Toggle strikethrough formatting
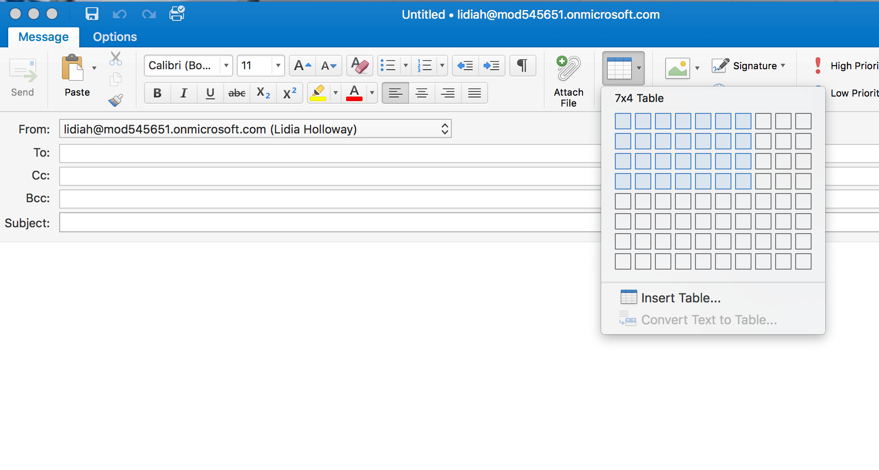 [237, 93]
